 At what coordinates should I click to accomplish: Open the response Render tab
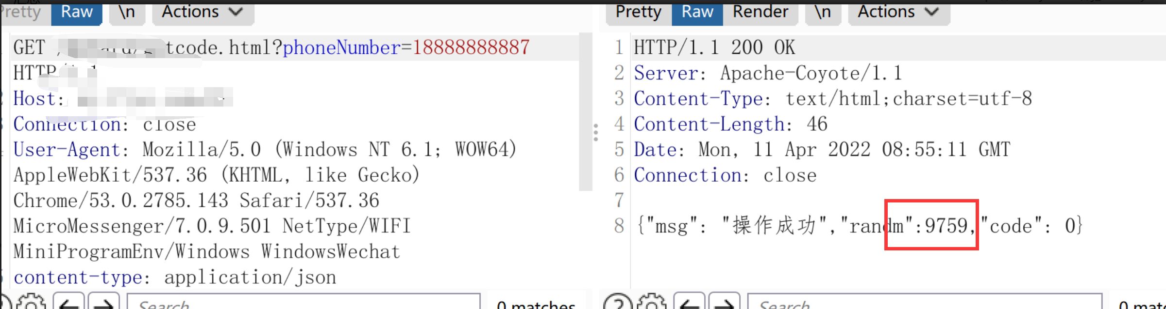tap(760, 12)
